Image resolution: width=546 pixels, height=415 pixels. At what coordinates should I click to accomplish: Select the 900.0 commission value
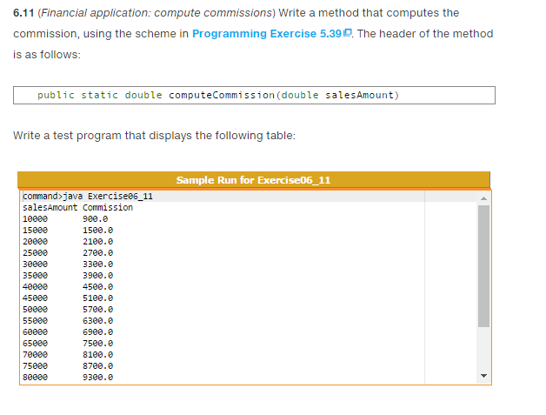click(95, 219)
